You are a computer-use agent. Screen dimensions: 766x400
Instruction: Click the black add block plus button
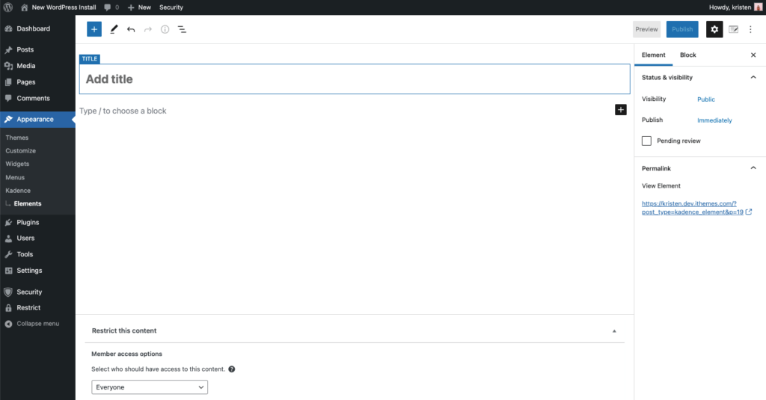point(620,110)
